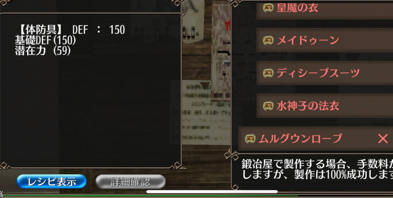The height and width of the screenshot is (198, 393).
Task: Show the recipe with レシピ表示
Action: coord(52,181)
